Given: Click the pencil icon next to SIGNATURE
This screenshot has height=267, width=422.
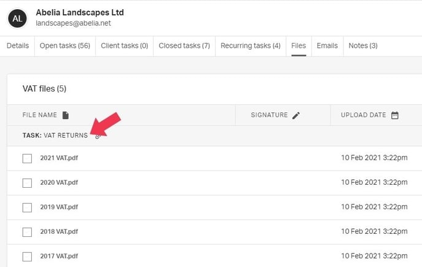Looking at the screenshot, I should [x=296, y=115].
